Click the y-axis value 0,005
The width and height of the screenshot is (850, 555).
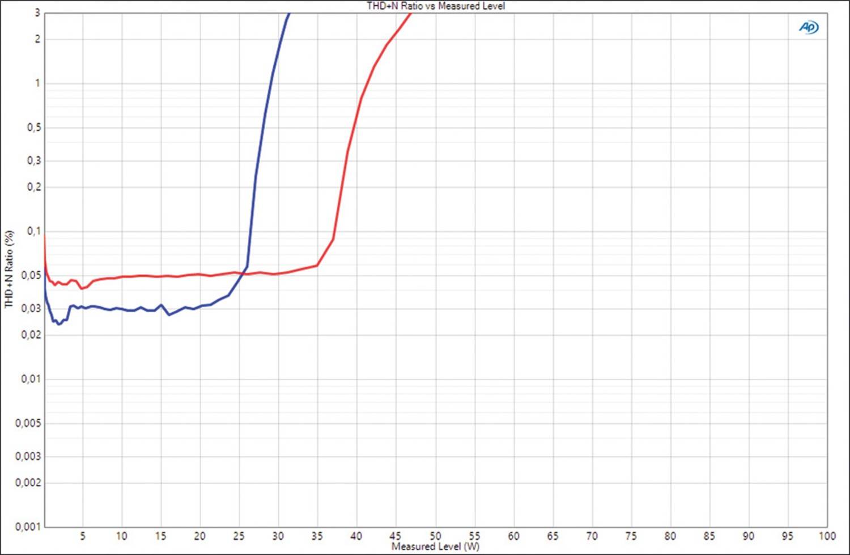(x=28, y=424)
